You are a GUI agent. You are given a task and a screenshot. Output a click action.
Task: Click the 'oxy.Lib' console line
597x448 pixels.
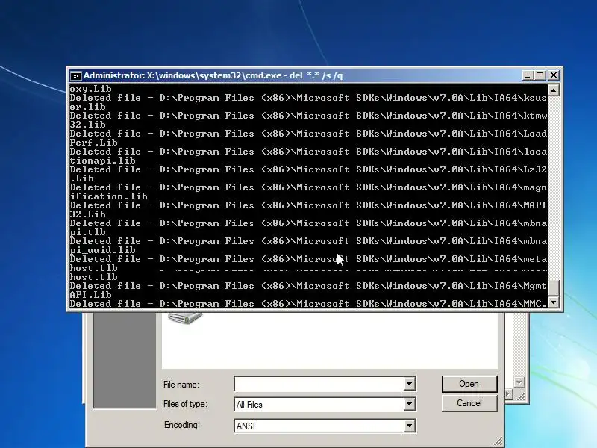[90, 89]
